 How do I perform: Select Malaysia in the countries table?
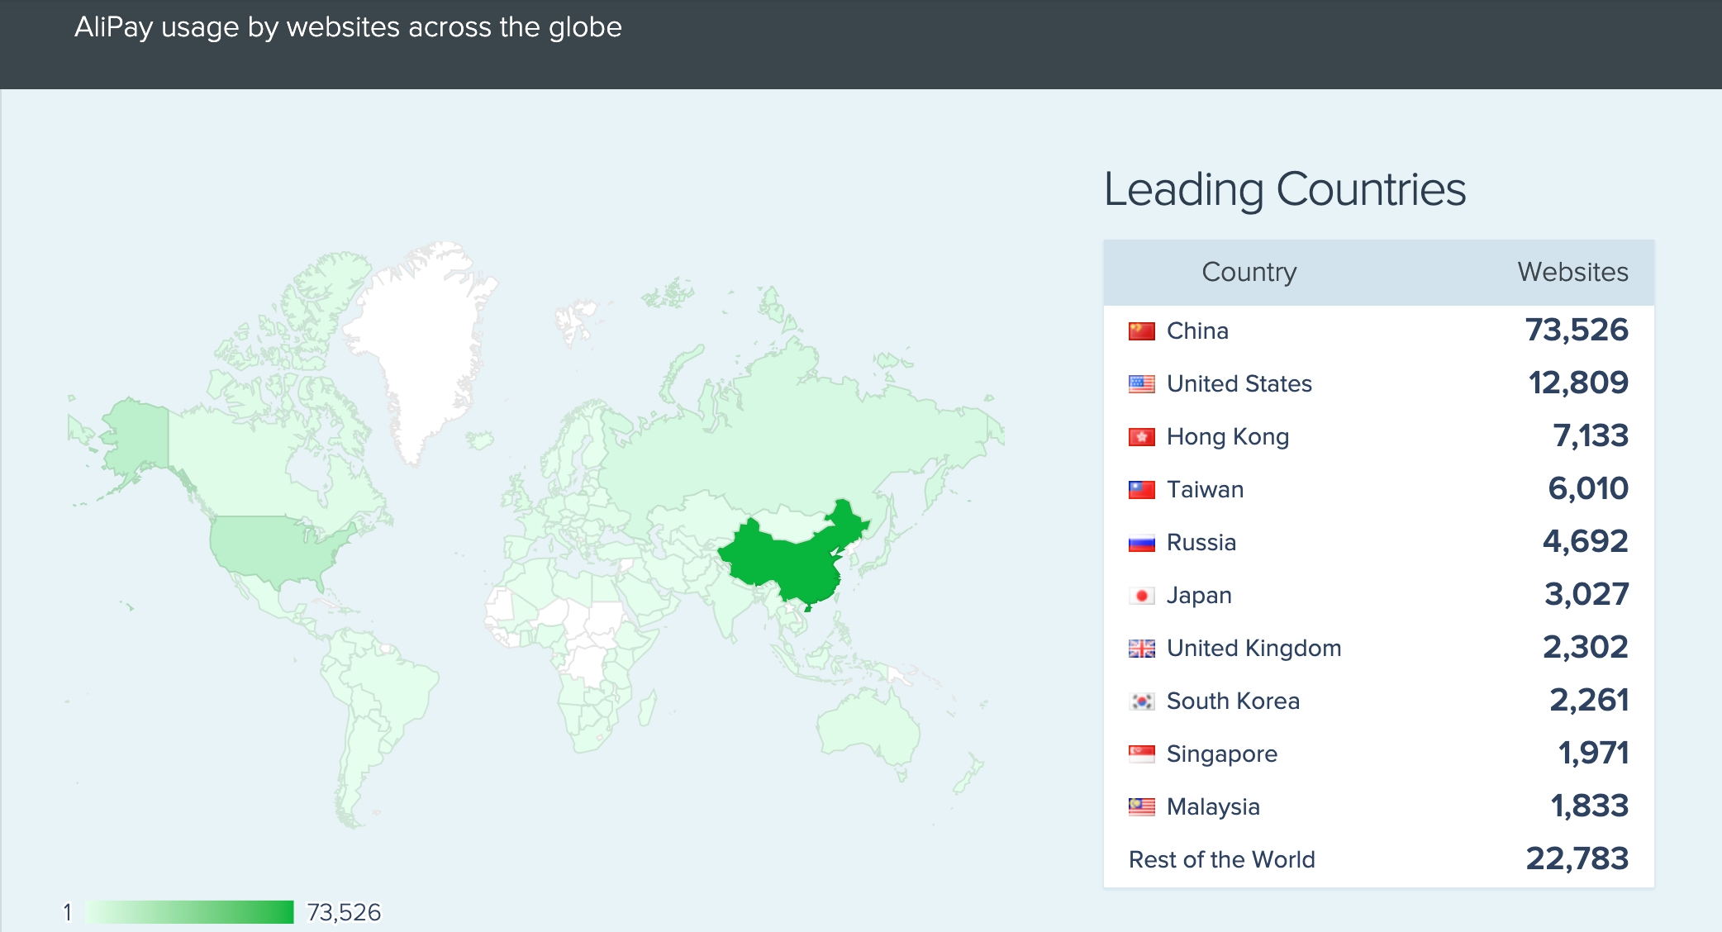click(1213, 807)
